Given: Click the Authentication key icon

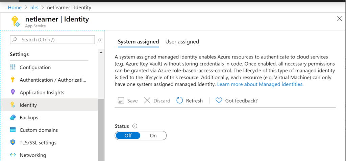Looking at the screenshot, I should coord(13,80).
